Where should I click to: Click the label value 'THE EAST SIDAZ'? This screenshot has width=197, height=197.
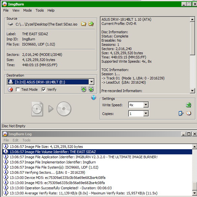click(x=35, y=34)
